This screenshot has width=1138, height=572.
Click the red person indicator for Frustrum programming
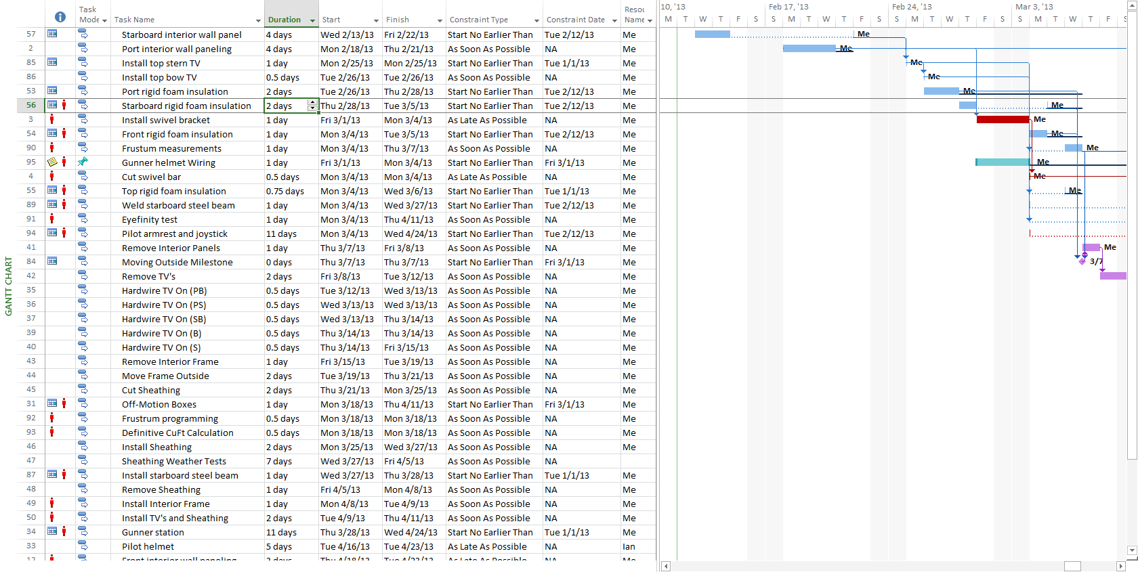(x=52, y=418)
